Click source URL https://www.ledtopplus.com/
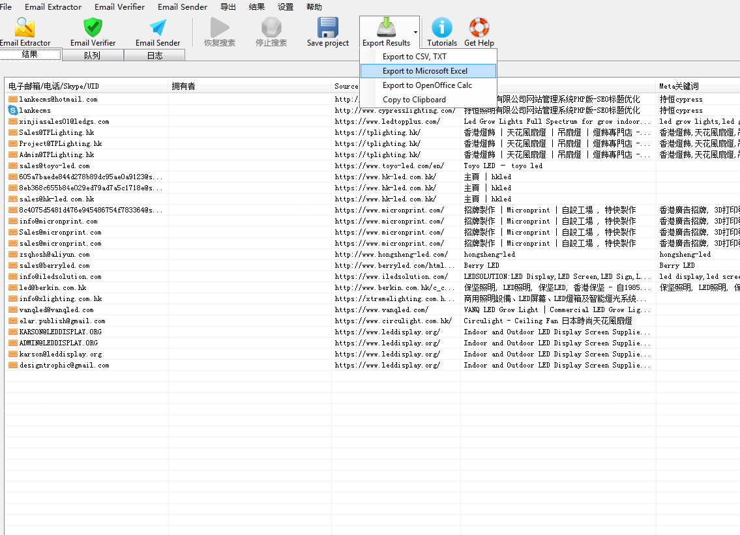This screenshot has width=740, height=535. tap(387, 121)
